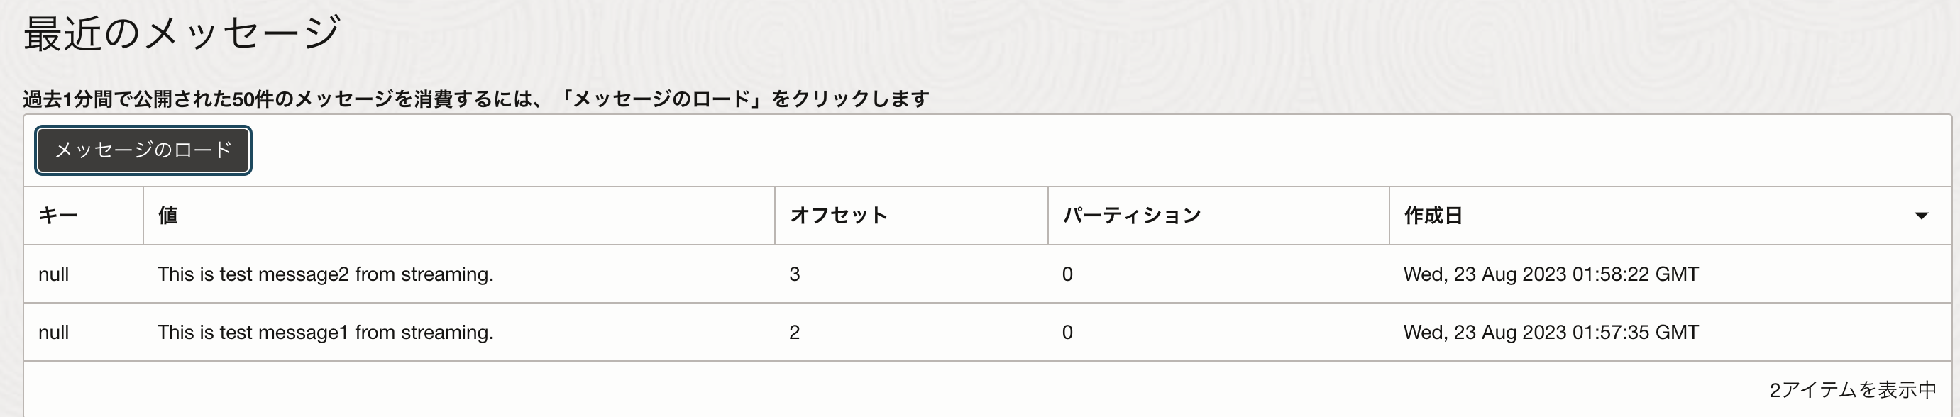Viewport: 1960px width, 417px height.
Task: Click partition value 0 for message2
Action: coord(1067,274)
